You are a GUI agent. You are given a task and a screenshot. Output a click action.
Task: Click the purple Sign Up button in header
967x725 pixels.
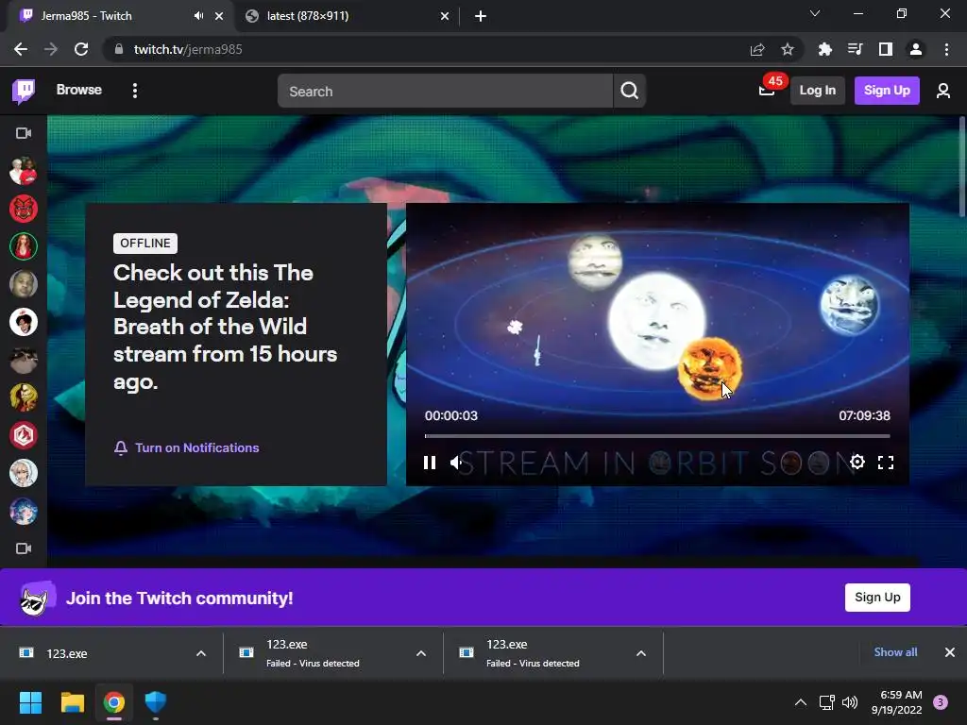point(887,91)
